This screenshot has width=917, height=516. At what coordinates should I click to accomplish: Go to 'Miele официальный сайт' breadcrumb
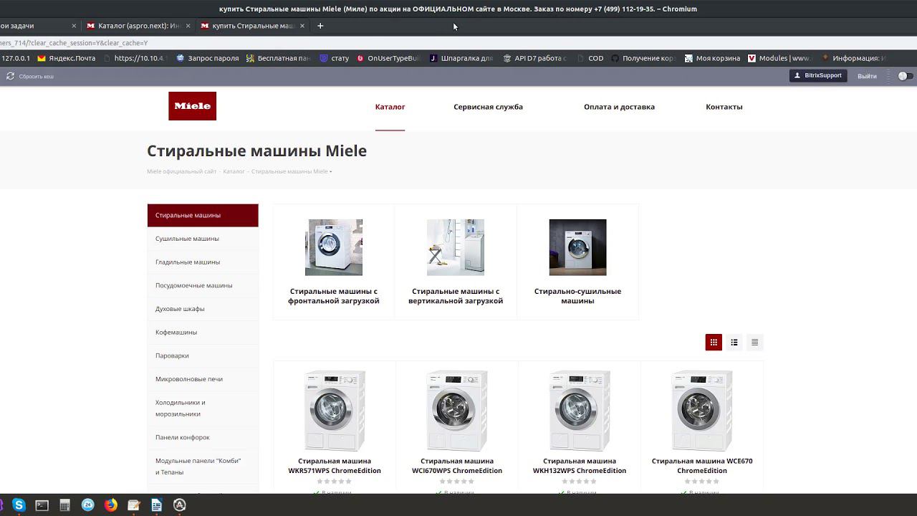(181, 172)
